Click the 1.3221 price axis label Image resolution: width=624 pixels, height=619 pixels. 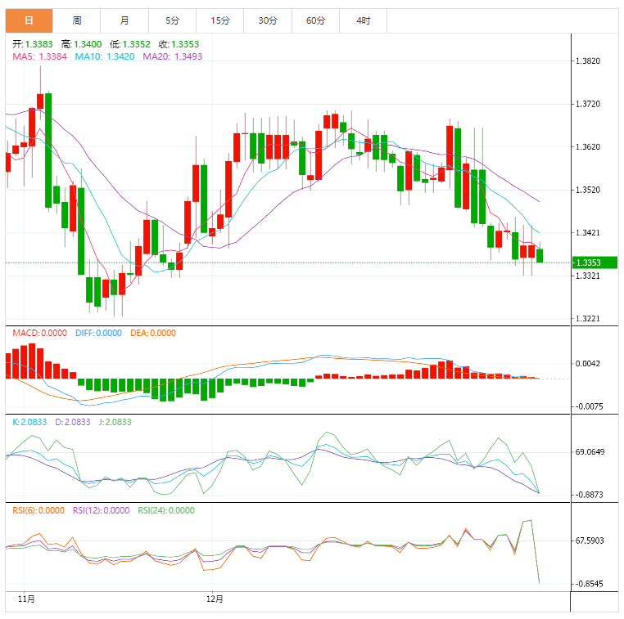[588, 319]
